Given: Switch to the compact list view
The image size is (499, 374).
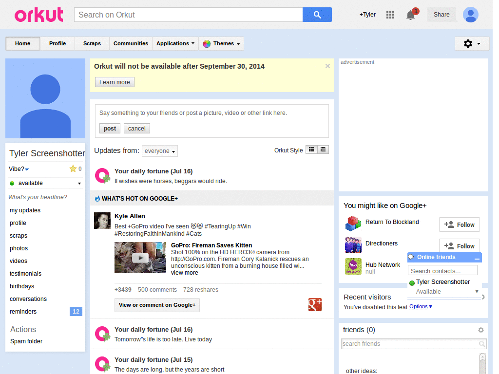Looking at the screenshot, I should pyautogui.click(x=323, y=150).
